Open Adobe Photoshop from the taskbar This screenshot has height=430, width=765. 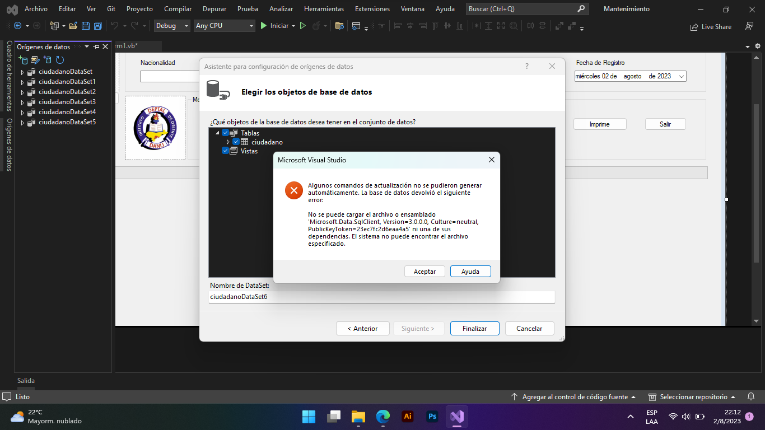click(432, 417)
